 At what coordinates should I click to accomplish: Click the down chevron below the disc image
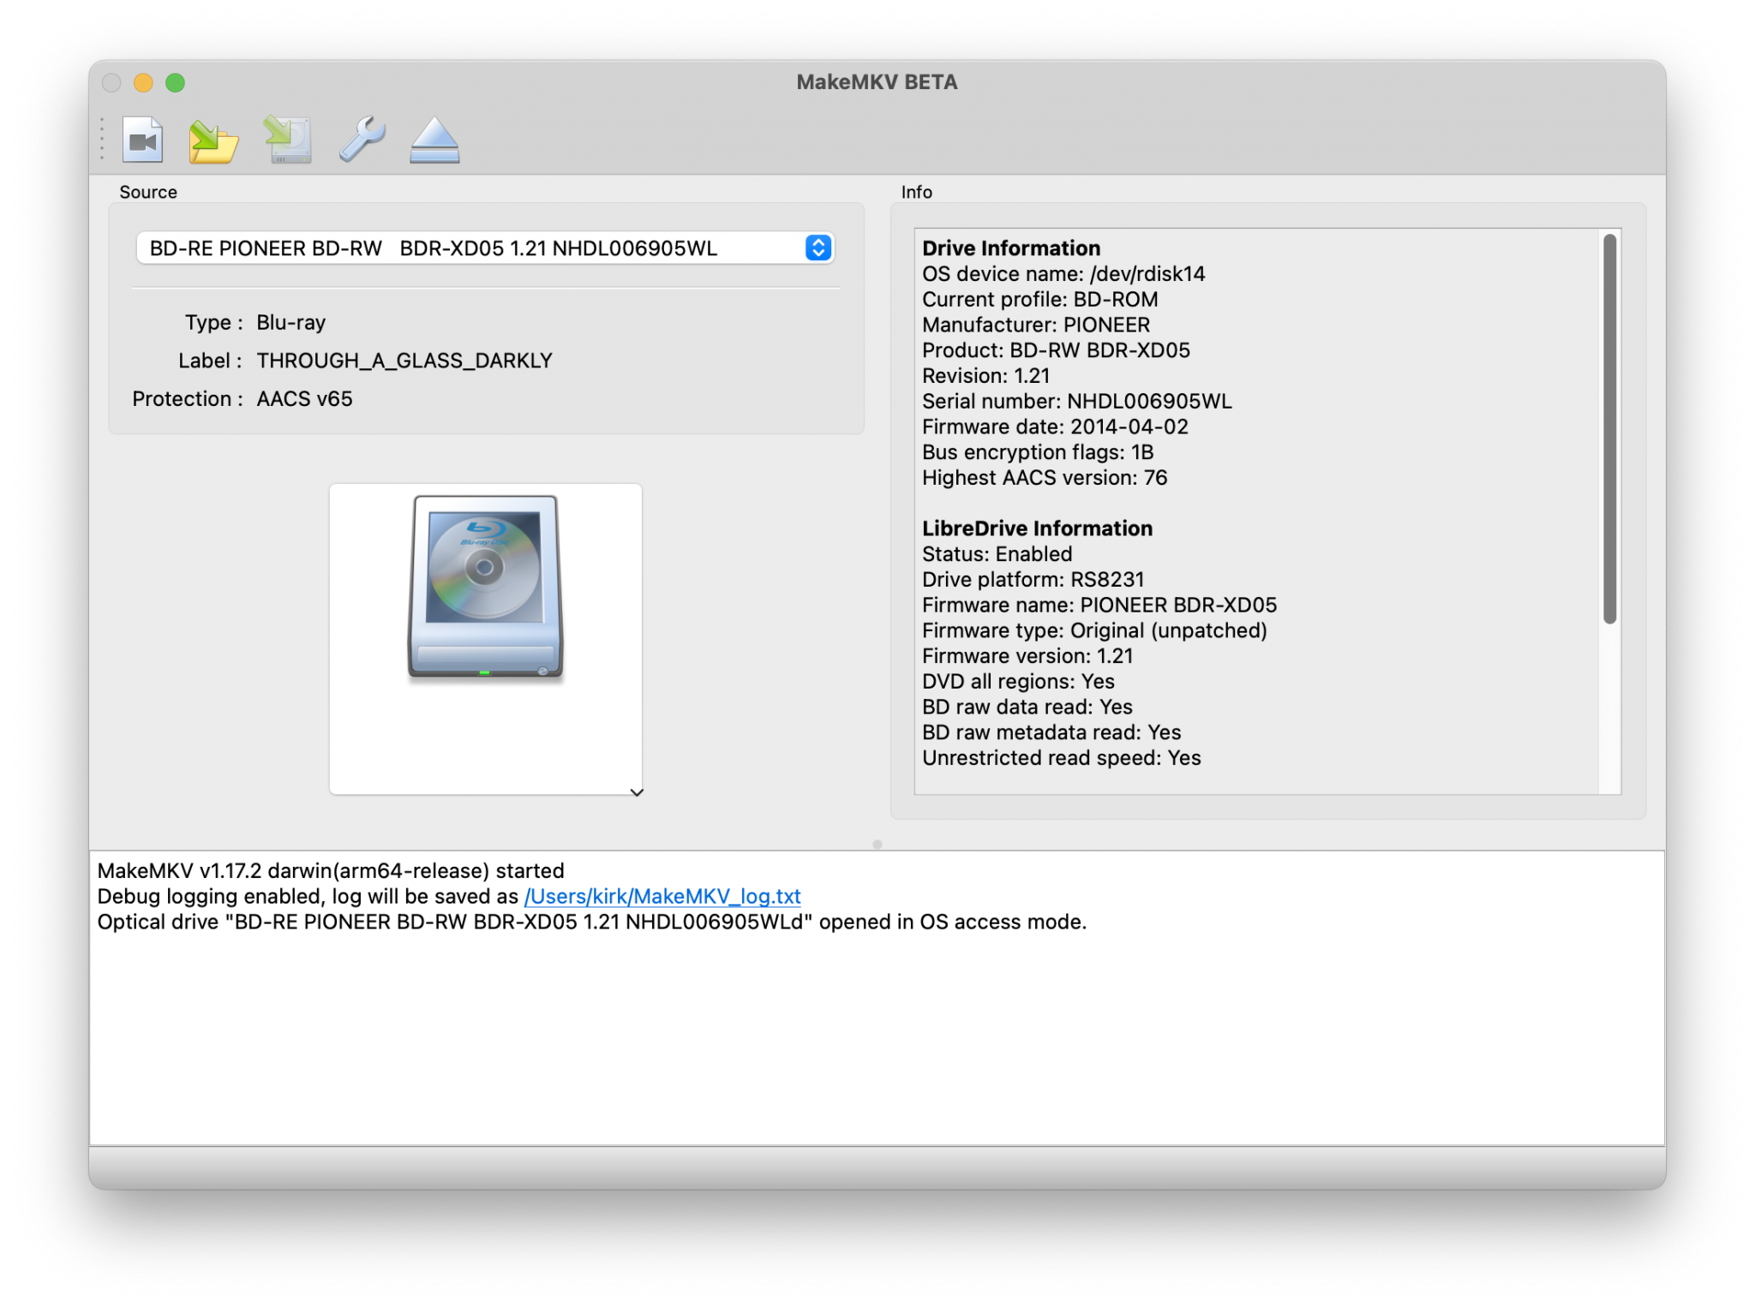click(x=636, y=793)
